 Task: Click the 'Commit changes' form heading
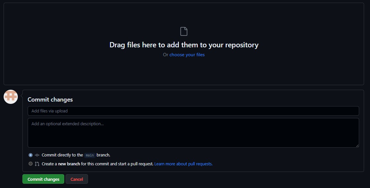(x=50, y=100)
